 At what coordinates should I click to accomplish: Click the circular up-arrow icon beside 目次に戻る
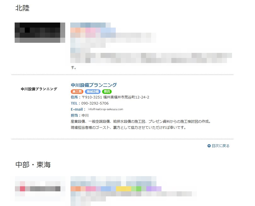click(209, 146)
